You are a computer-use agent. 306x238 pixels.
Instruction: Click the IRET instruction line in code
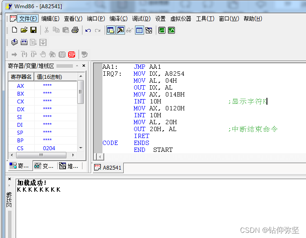pos(141,136)
